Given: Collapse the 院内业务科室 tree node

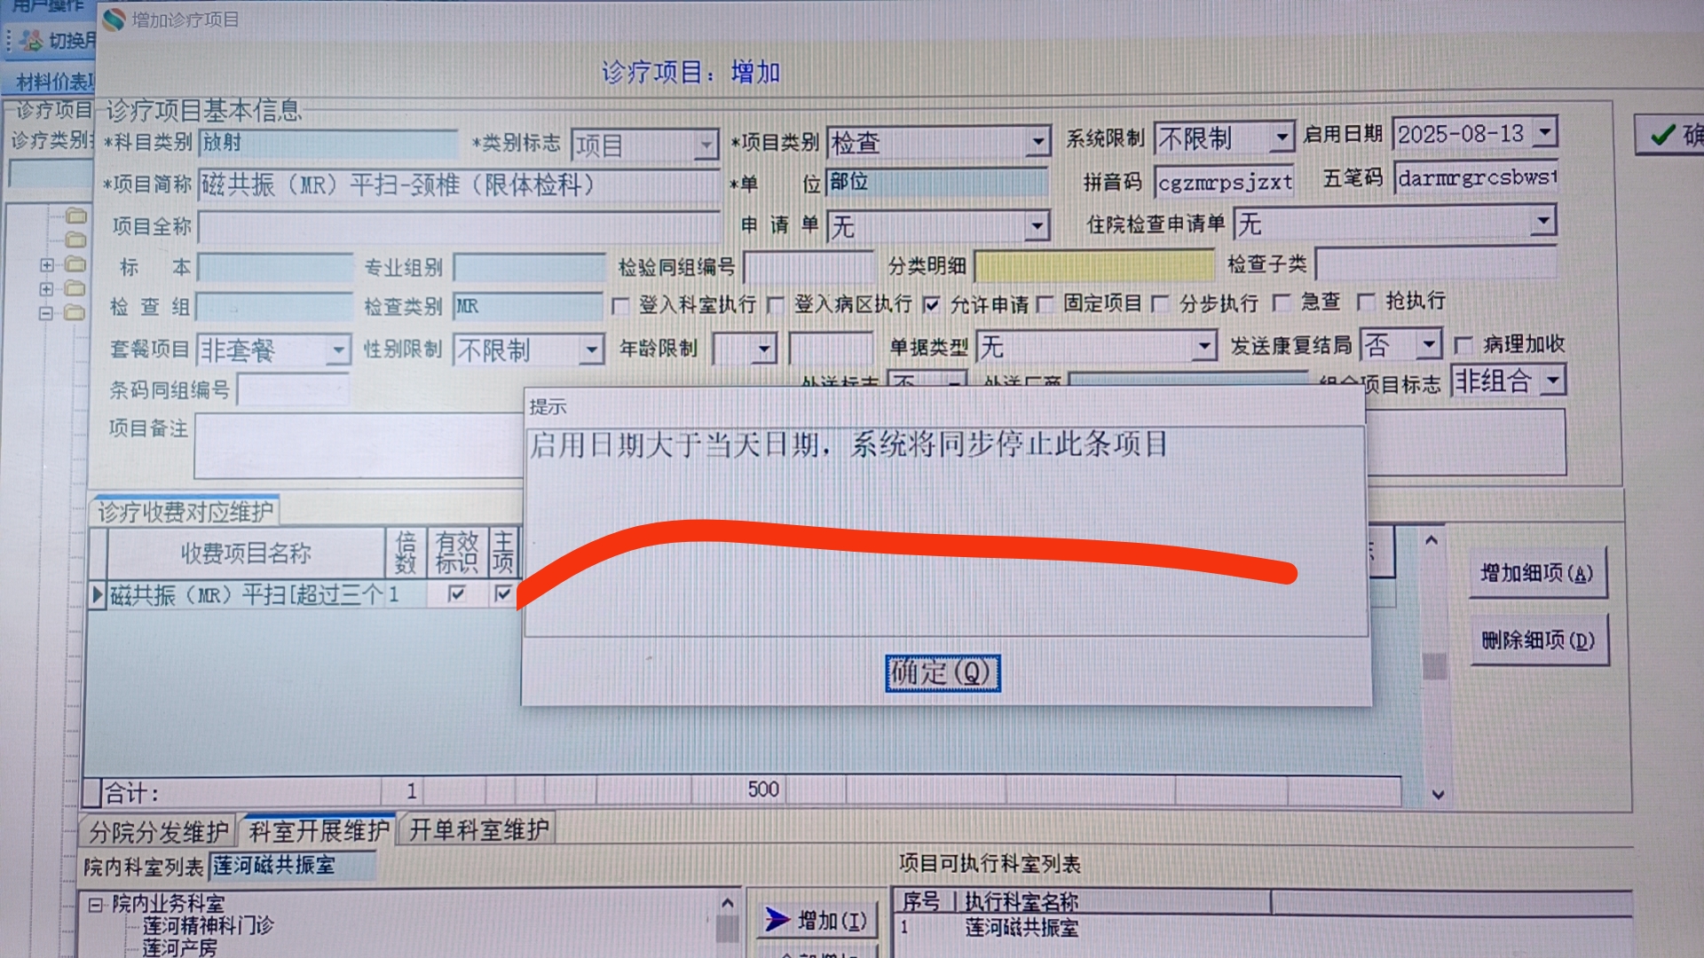Looking at the screenshot, I should (95, 905).
